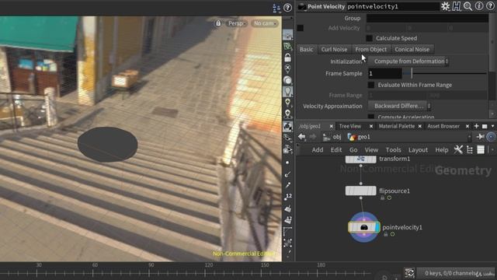
Task: Open the network path bar dropdown arrow
Action: coord(469,137)
